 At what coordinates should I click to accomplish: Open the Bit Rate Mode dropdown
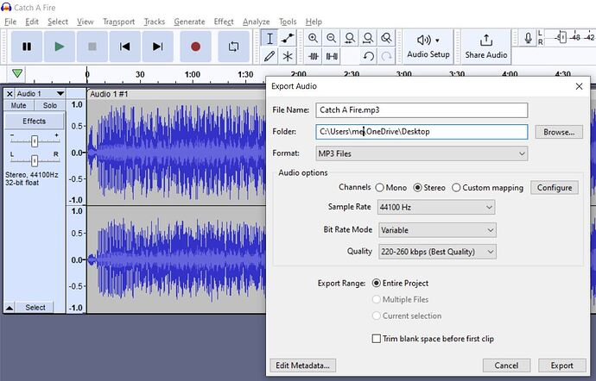pyautogui.click(x=437, y=230)
